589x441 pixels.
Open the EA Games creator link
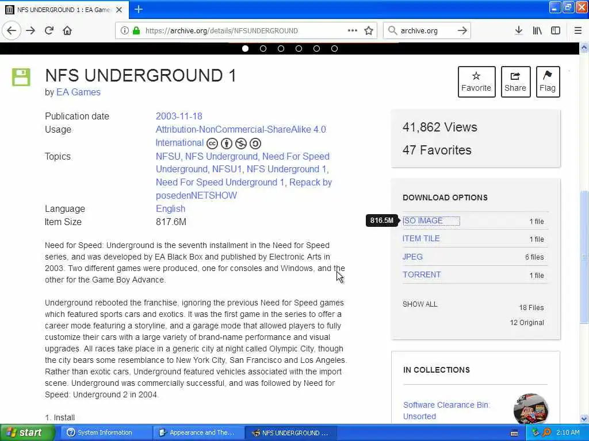tap(78, 92)
